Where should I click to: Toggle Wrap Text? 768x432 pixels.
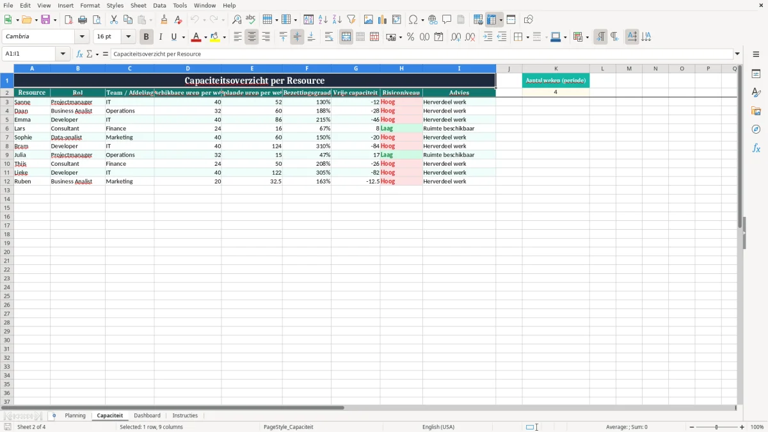pyautogui.click(x=329, y=37)
